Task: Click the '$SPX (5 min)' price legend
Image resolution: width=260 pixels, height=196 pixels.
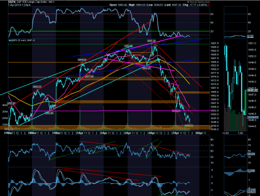Action: tap(22, 40)
